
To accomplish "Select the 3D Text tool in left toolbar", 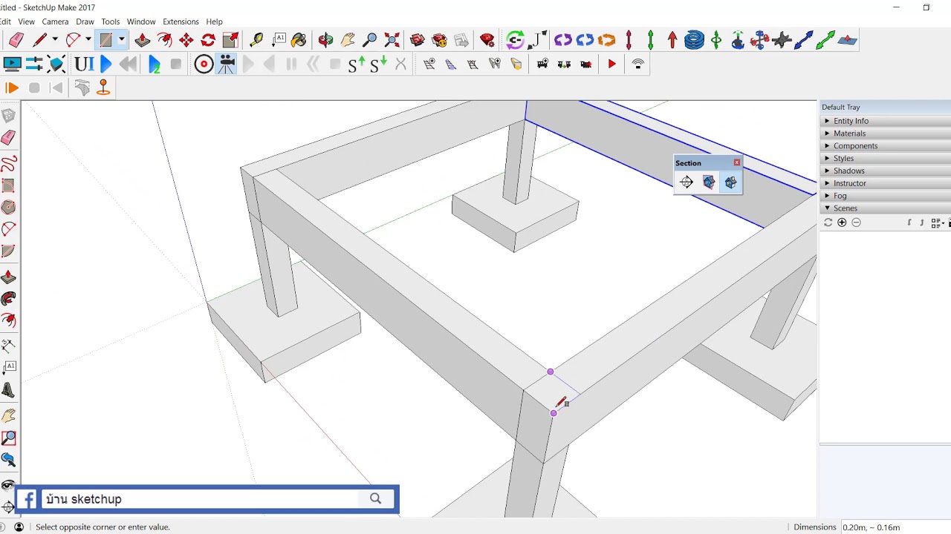I will [x=8, y=389].
